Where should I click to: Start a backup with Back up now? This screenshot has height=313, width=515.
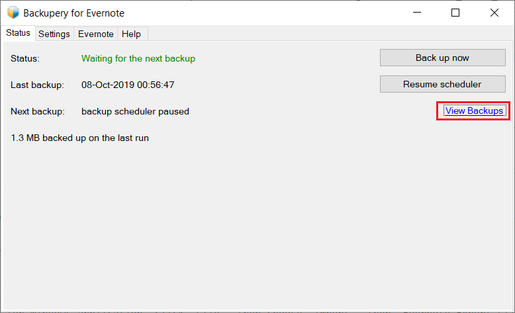coord(442,58)
